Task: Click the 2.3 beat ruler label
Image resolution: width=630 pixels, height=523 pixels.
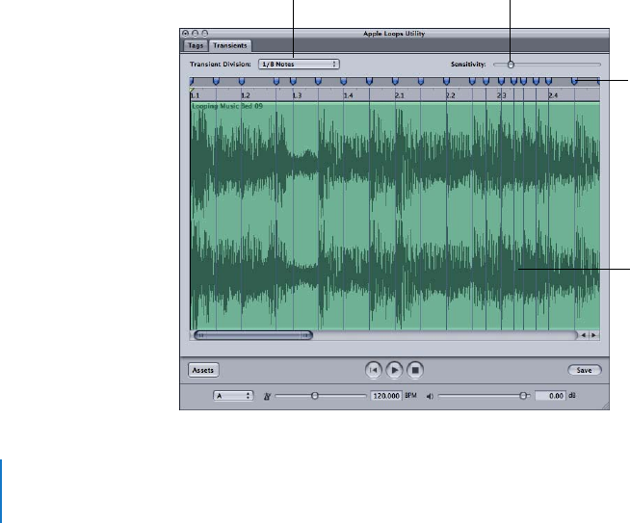Action: [502, 95]
